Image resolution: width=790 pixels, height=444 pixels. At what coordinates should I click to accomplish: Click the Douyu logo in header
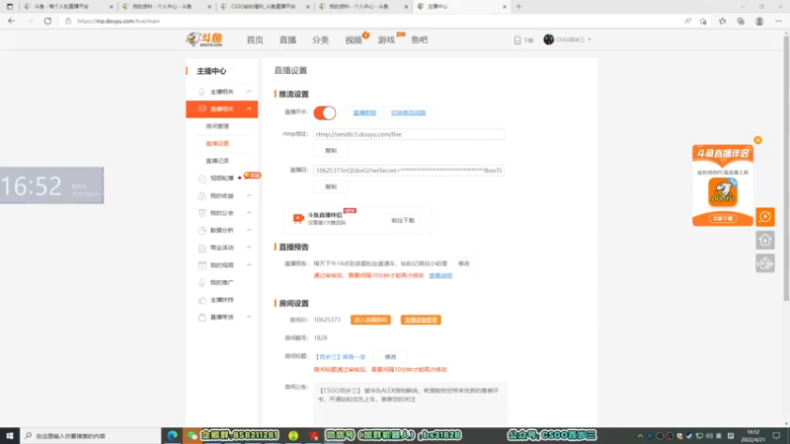204,39
